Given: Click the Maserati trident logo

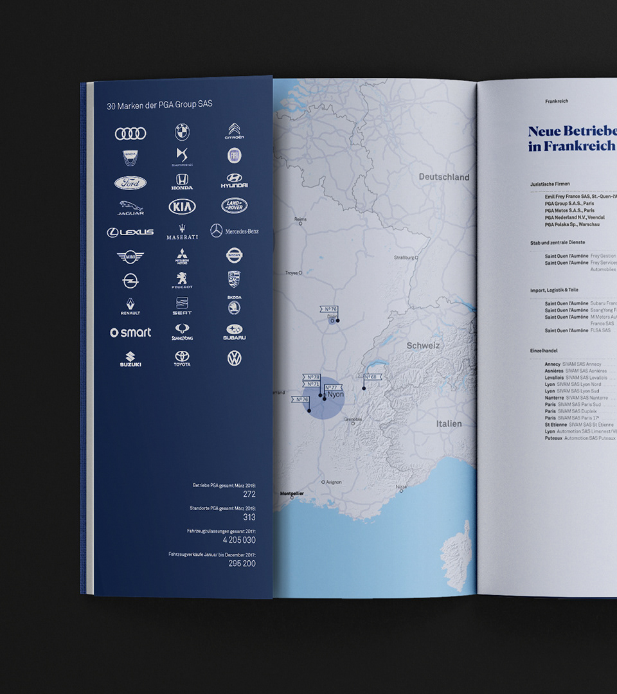Looking at the screenshot, I should (182, 232).
